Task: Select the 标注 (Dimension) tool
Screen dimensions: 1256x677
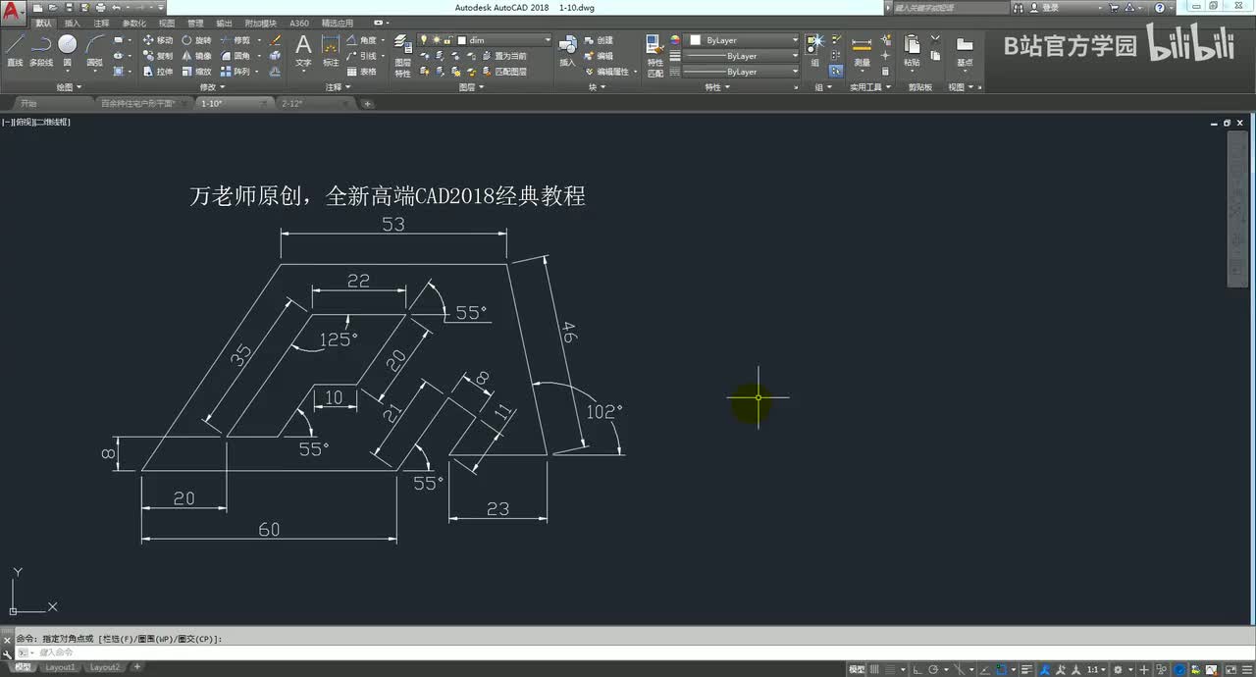Action: (x=331, y=50)
